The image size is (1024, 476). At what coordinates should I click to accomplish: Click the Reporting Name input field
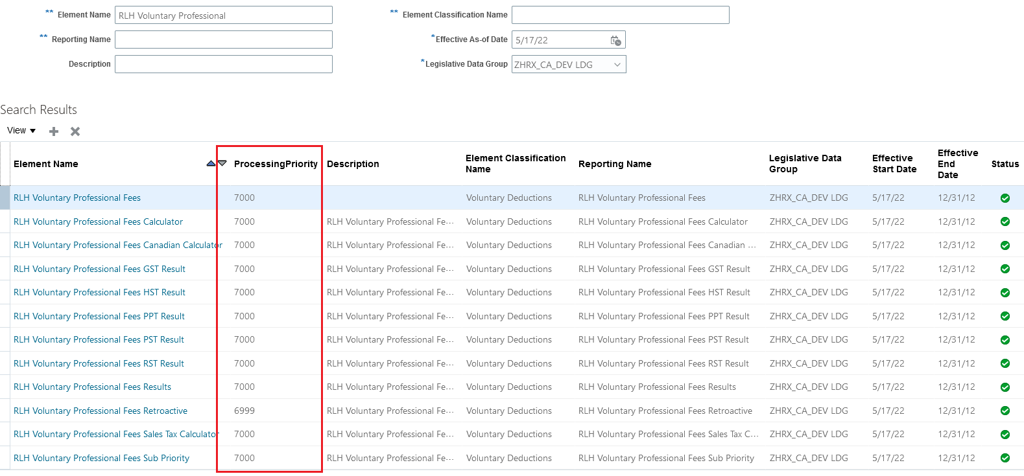coord(224,40)
